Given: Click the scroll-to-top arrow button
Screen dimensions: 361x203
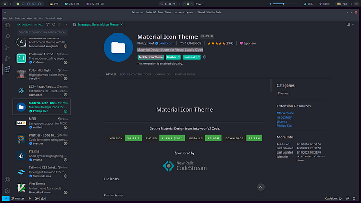Looking at the screenshot, I should 261,187.
